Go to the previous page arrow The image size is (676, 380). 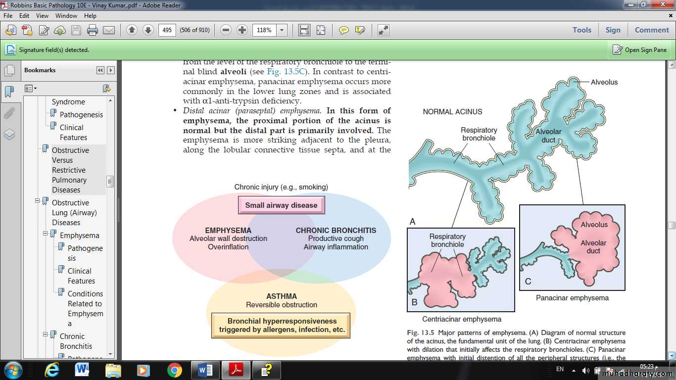(x=132, y=30)
